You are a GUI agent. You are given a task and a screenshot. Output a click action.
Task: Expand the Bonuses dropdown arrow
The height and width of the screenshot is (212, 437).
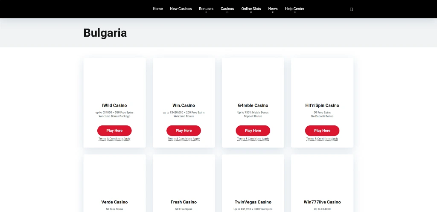(206, 12)
